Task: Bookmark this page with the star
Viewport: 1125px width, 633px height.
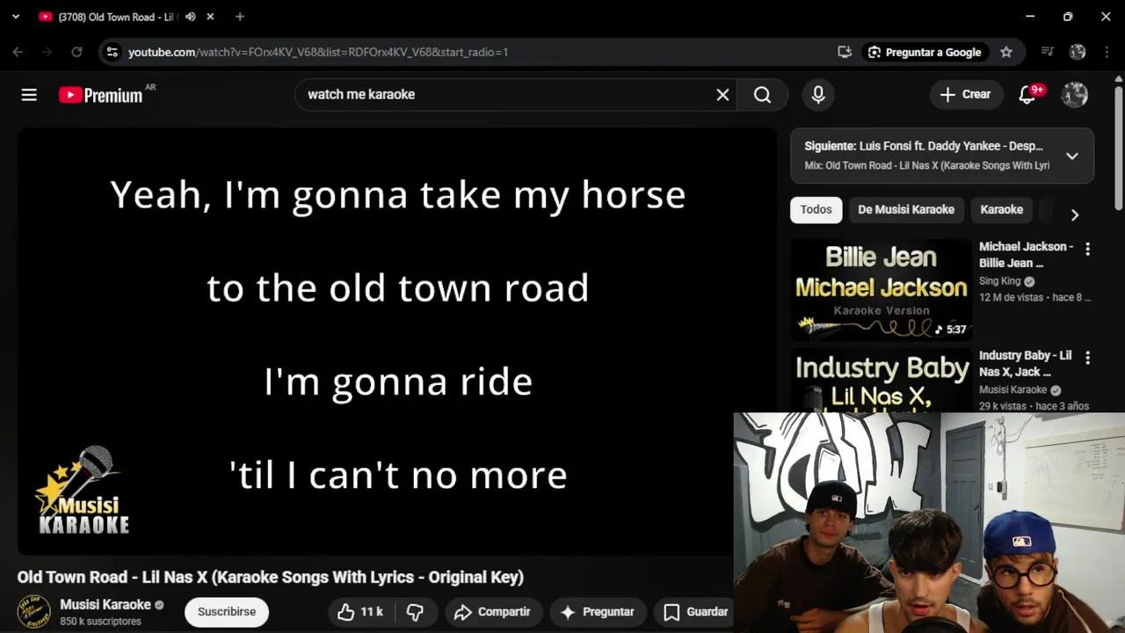Action: [x=1006, y=52]
